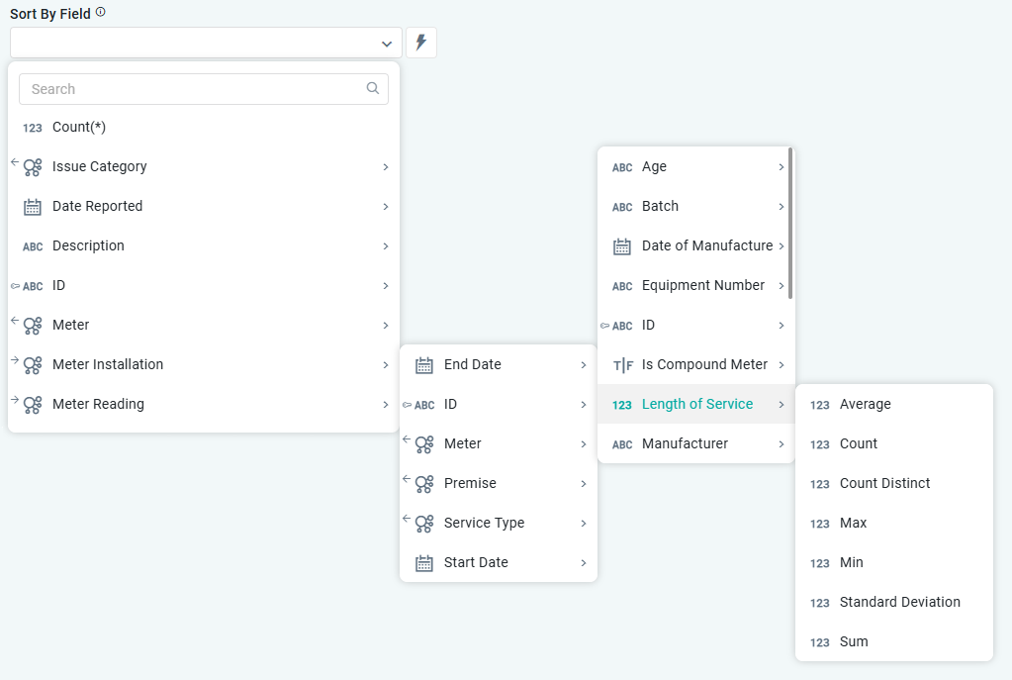Click the T|F icon for Is Compound Meter
Screen dimensions: 1012x680
pyautogui.click(x=622, y=365)
